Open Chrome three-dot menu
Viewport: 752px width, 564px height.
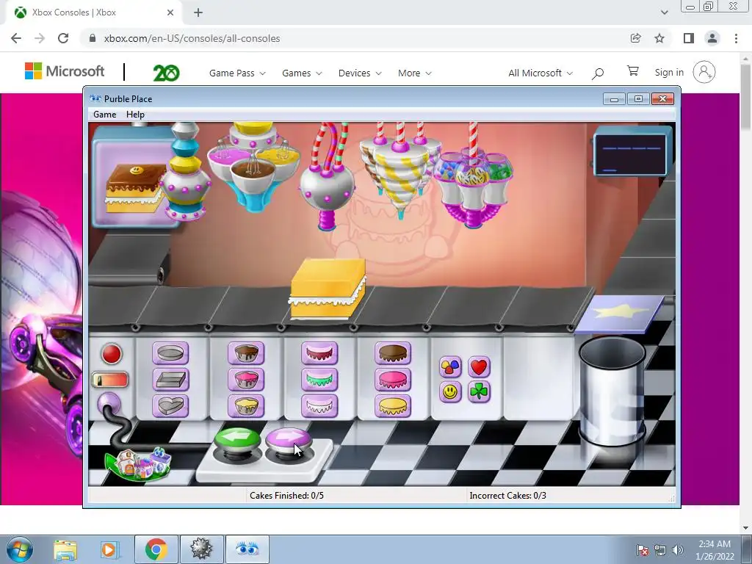pos(736,38)
